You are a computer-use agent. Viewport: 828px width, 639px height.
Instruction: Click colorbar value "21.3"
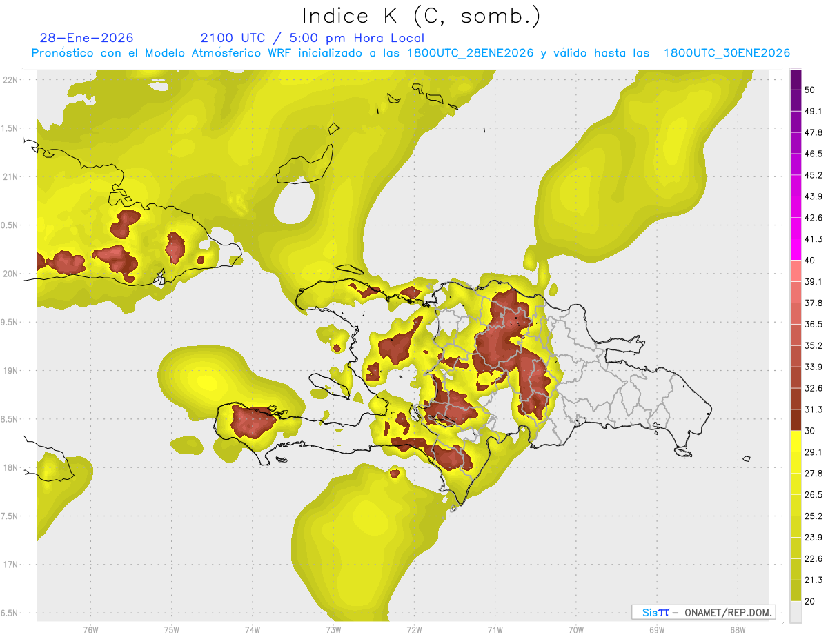(x=814, y=580)
